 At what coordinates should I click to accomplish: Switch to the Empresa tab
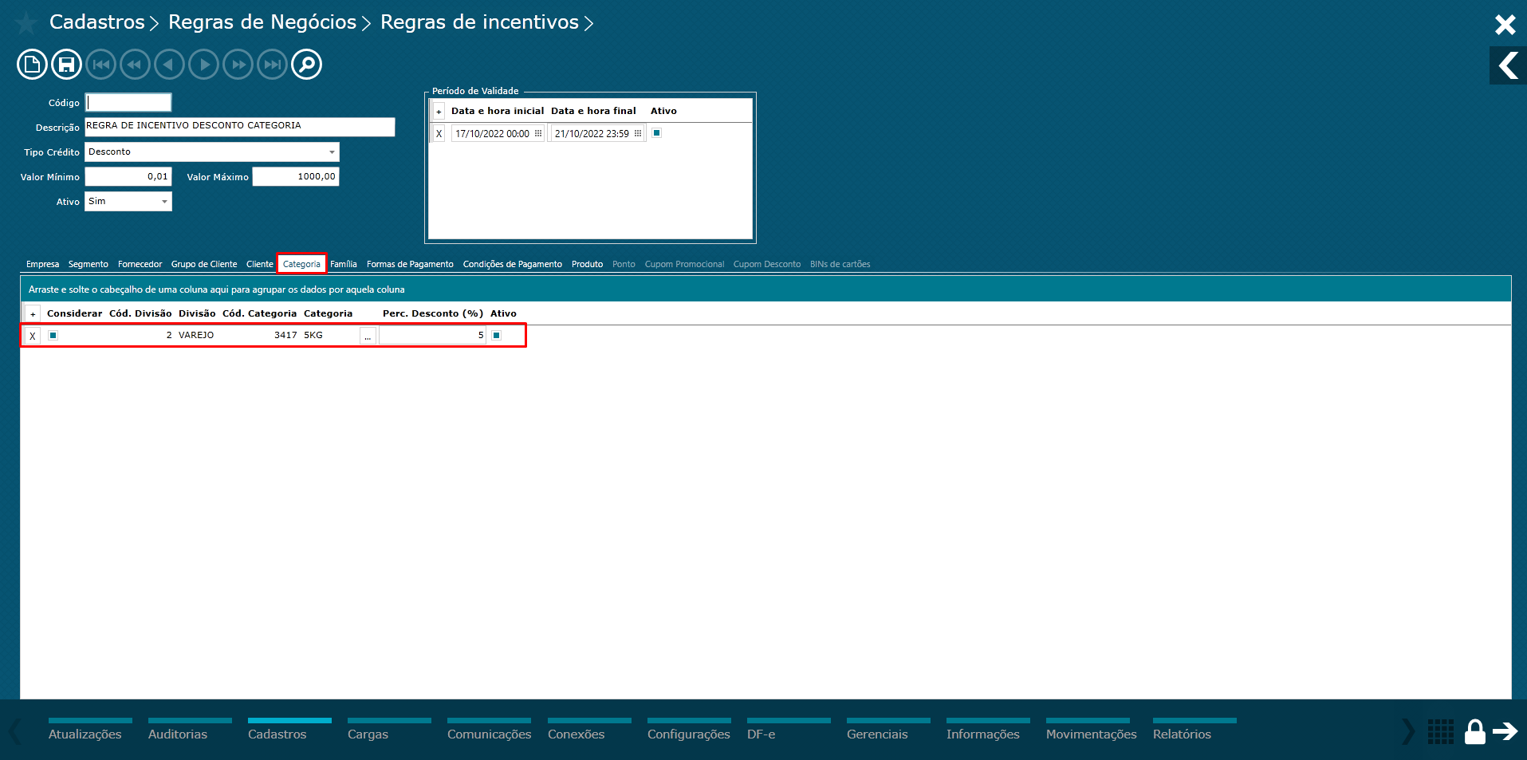tap(42, 265)
